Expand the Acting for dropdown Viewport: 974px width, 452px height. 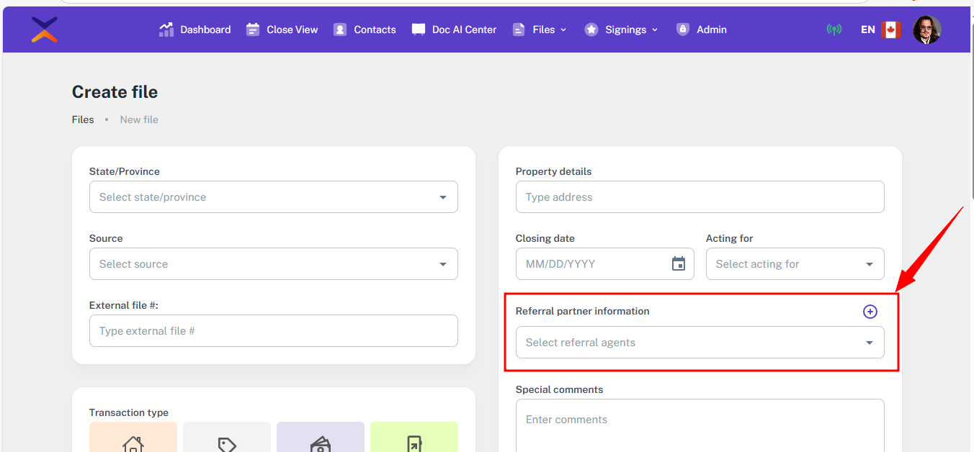click(x=795, y=264)
